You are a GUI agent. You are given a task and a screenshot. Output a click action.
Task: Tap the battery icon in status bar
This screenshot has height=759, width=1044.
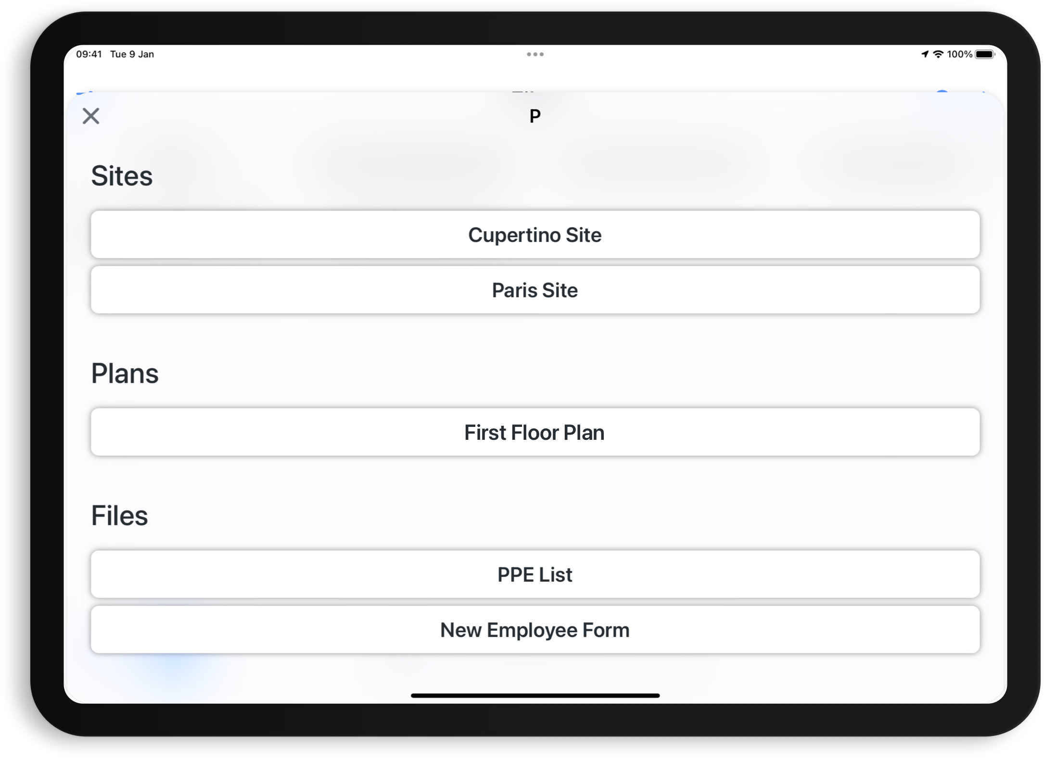click(985, 54)
